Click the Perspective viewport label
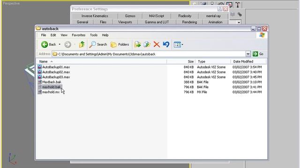 pyautogui.click(x=11, y=3)
